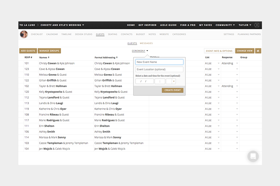Viewport: 280px width, 186px height.
Task: Go to the Budget tab
Action: pyautogui.click(x=140, y=34)
